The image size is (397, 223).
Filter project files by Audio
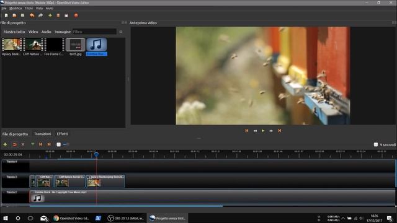point(46,32)
